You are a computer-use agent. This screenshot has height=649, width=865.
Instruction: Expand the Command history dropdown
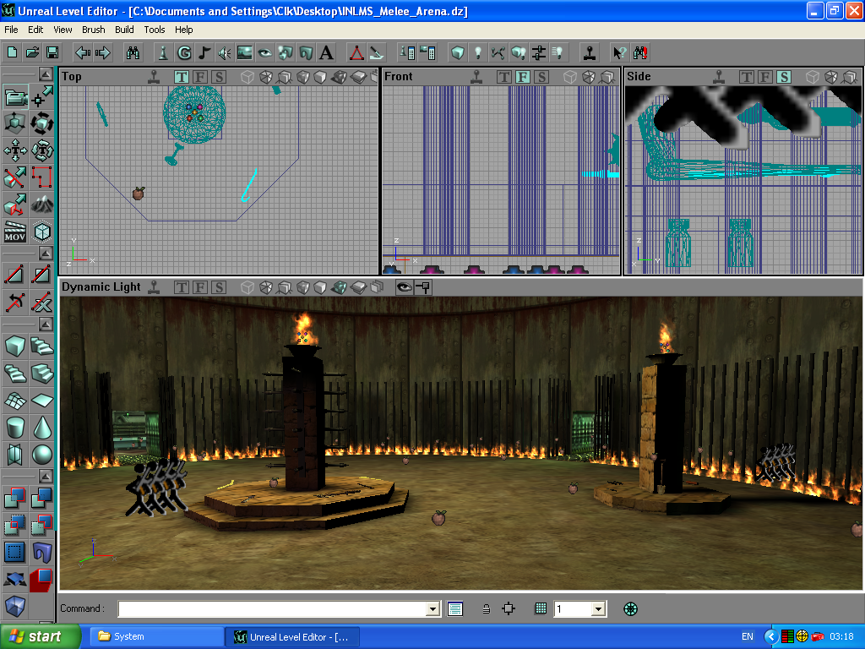point(433,608)
